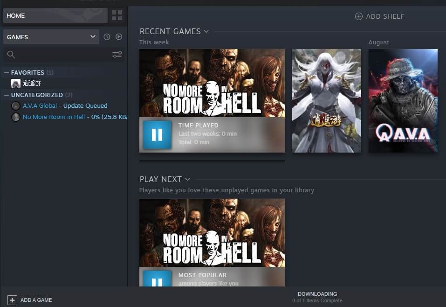
Task: Click the circled play icon in the sidebar
Action: click(118, 36)
